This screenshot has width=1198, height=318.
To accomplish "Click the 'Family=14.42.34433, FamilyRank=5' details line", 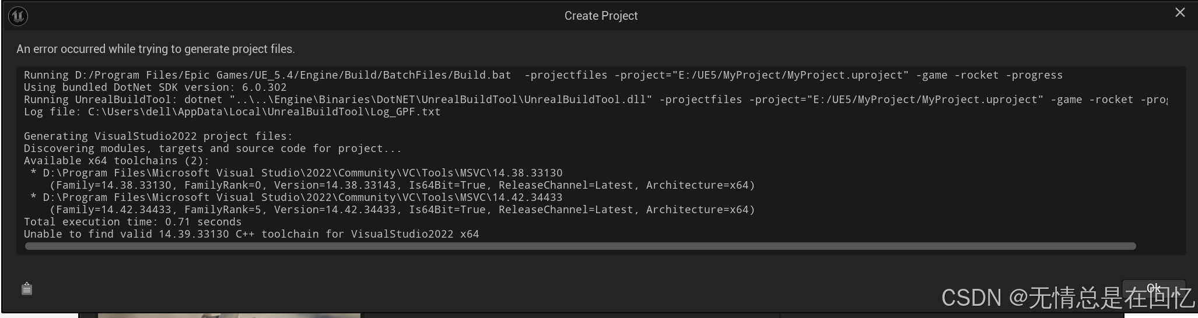I will coord(402,210).
